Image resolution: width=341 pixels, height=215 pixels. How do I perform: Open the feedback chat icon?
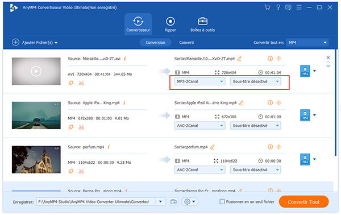click(x=288, y=7)
